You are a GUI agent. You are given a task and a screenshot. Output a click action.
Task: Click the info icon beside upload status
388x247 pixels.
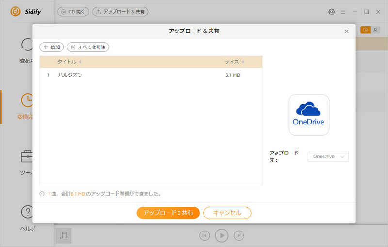point(42,194)
